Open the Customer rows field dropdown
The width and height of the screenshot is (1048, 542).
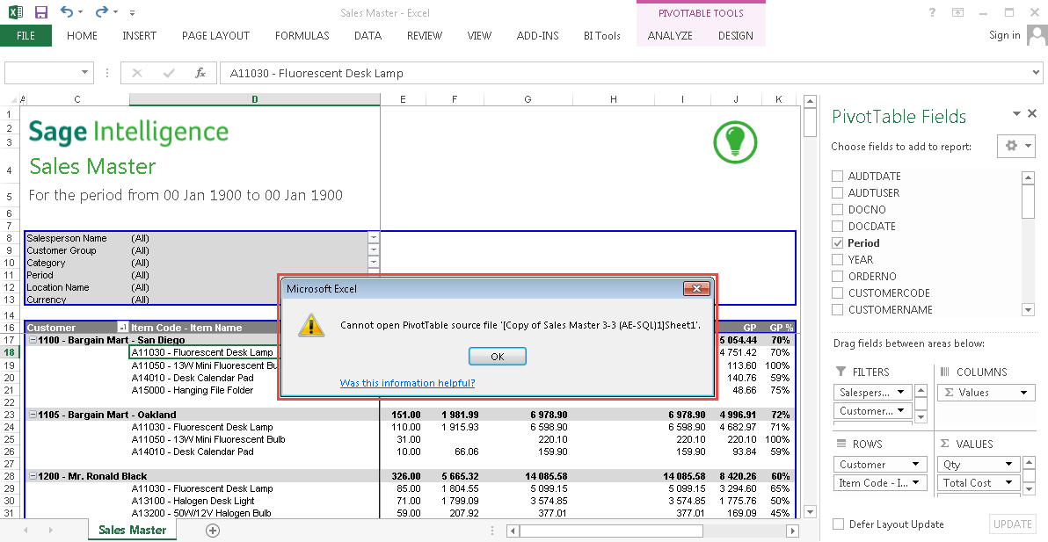click(x=915, y=464)
